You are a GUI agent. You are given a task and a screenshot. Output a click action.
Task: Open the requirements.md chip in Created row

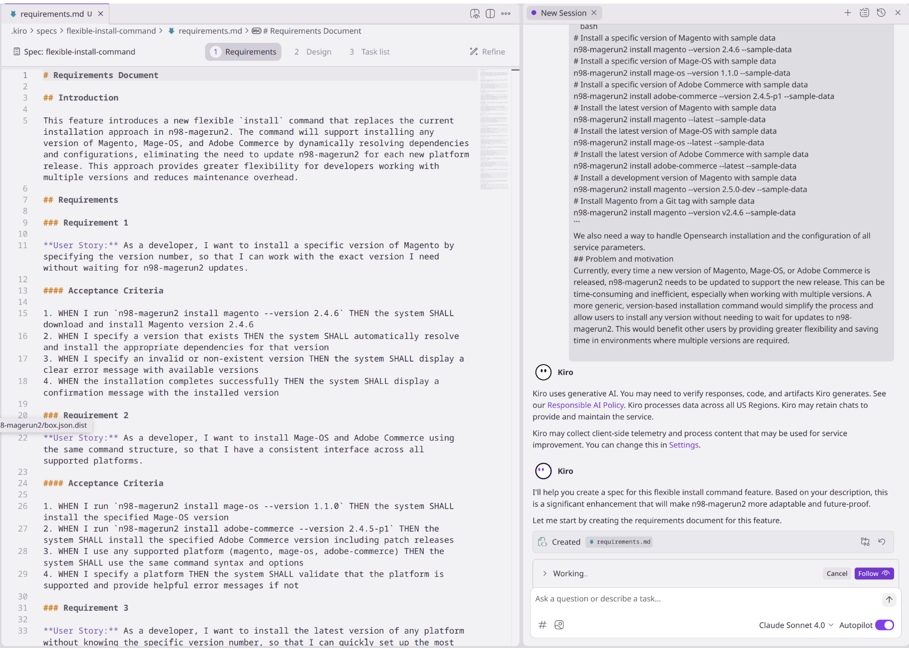pyautogui.click(x=619, y=542)
